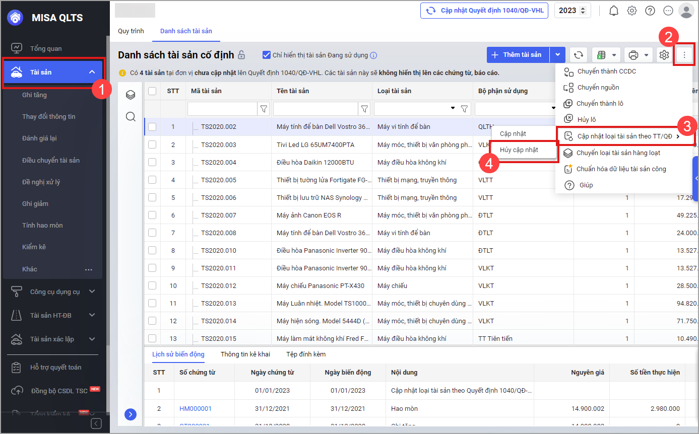Click 'Cập nhật Quyết định 1040/QĐ-VHL' button
The image size is (699, 434).
(484, 11)
